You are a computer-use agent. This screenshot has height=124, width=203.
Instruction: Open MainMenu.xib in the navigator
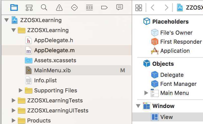(x=52, y=70)
